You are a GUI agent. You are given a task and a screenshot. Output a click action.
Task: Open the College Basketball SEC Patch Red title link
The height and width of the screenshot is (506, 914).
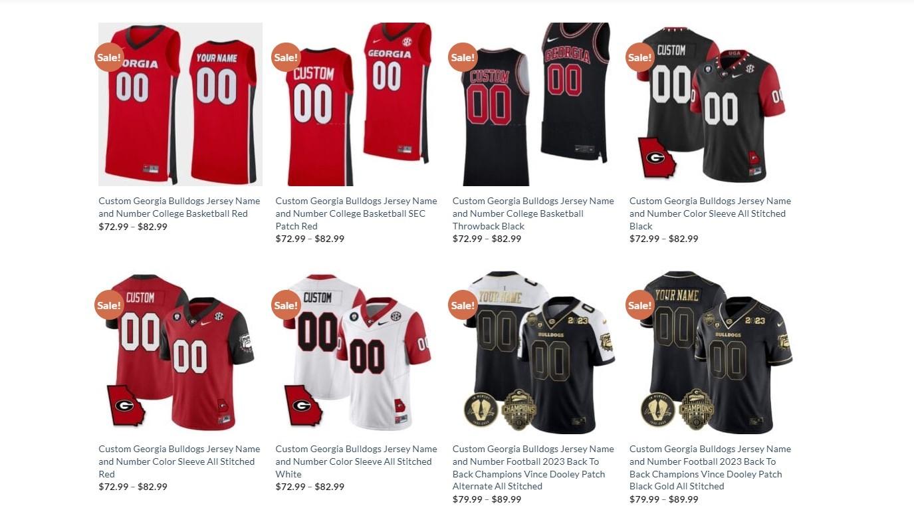[x=356, y=213]
